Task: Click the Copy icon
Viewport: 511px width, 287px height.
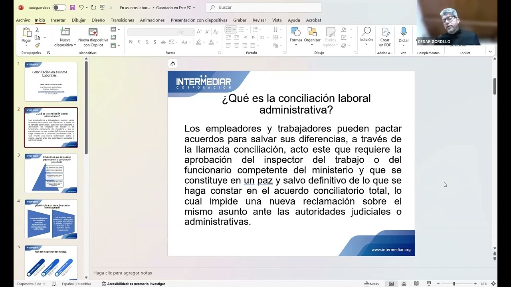Action: (x=37, y=38)
